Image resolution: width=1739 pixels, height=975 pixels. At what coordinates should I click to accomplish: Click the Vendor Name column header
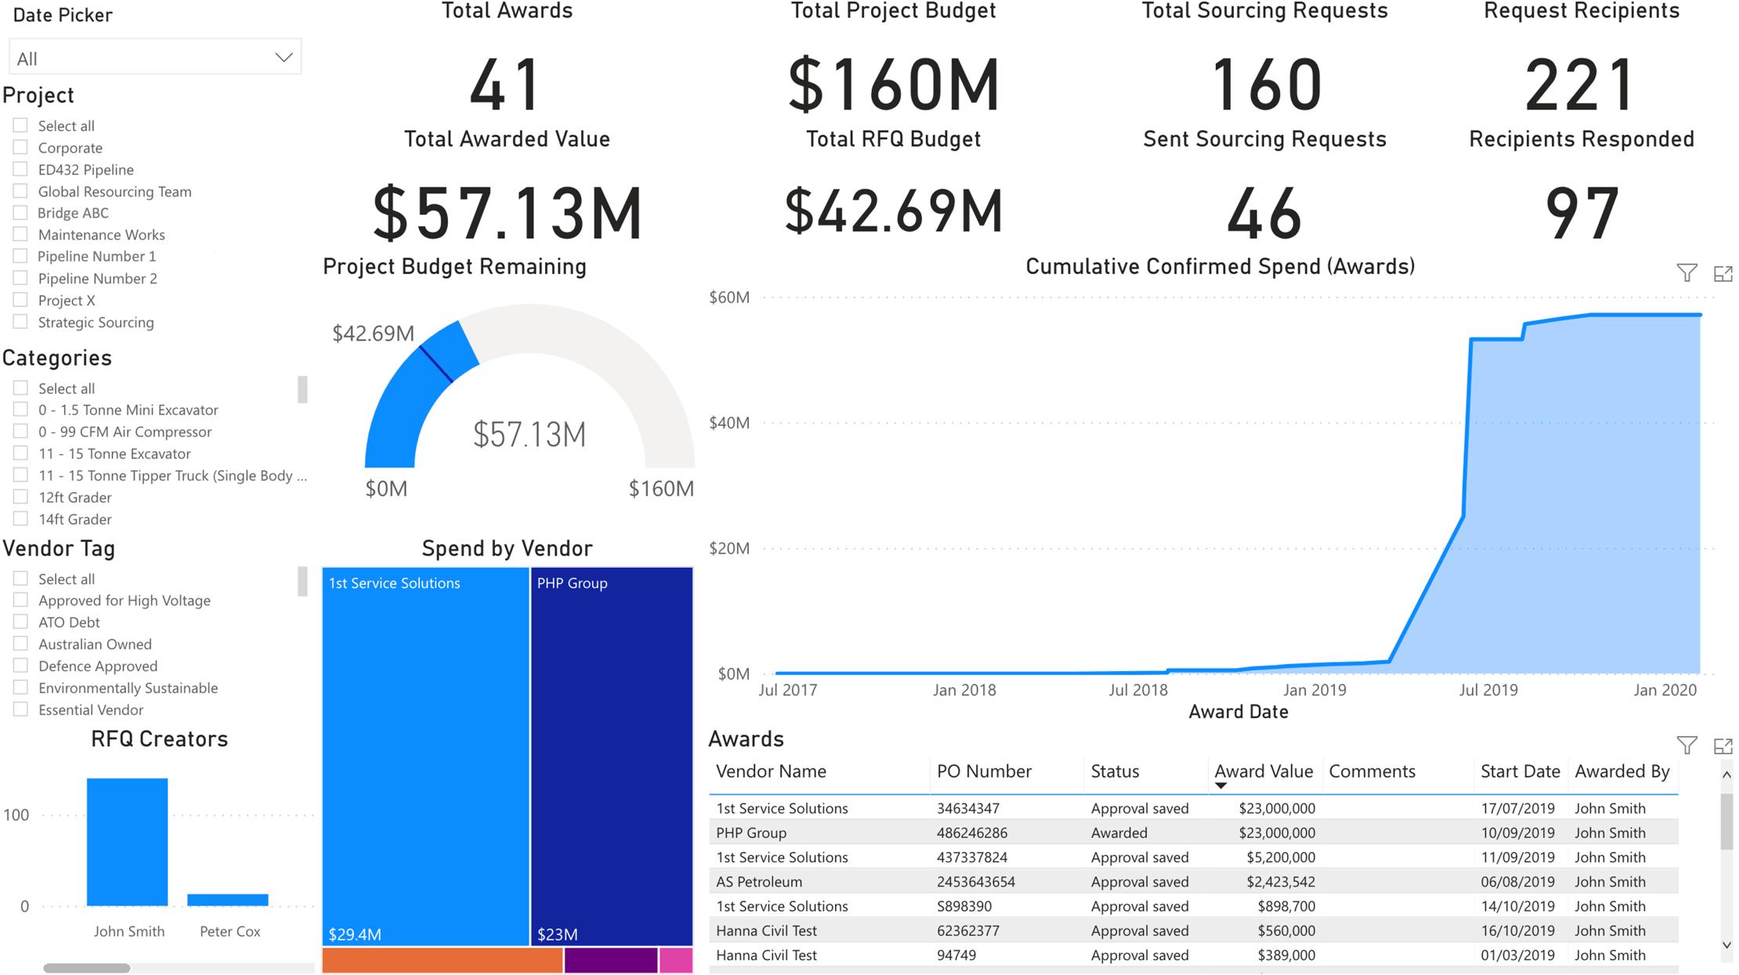771,771
